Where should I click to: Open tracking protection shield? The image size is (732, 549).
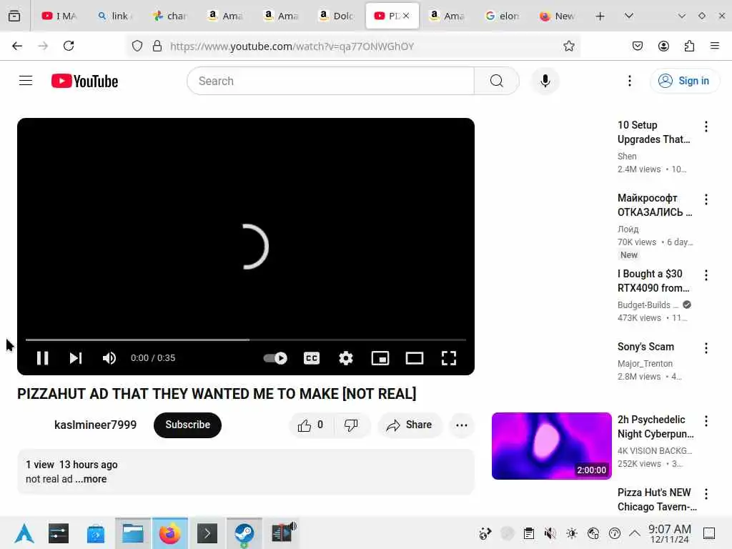point(137,46)
